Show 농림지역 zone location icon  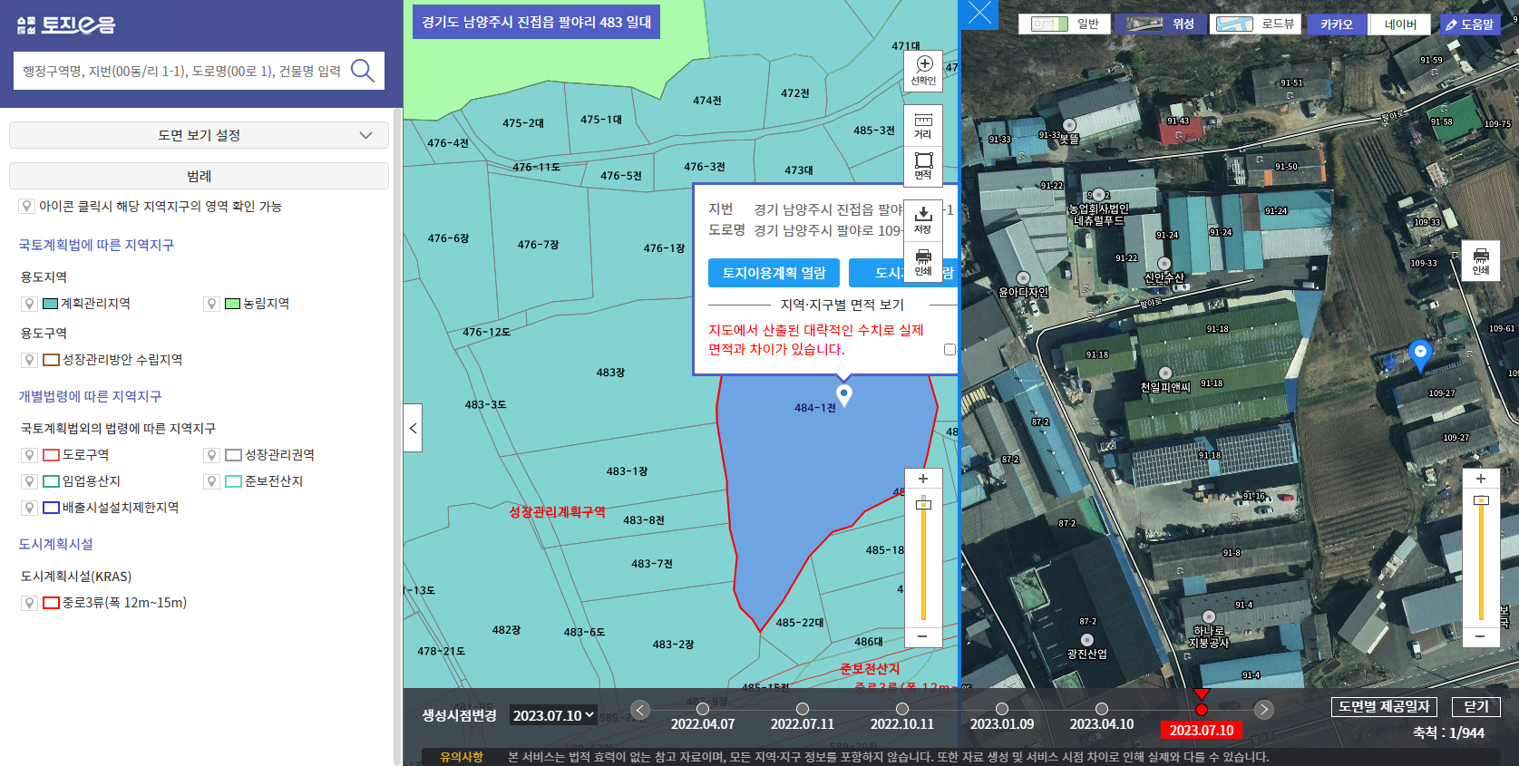point(212,304)
